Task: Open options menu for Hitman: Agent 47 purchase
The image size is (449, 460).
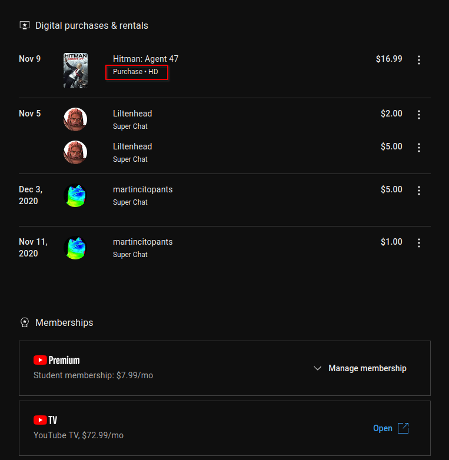Action: [x=419, y=60]
